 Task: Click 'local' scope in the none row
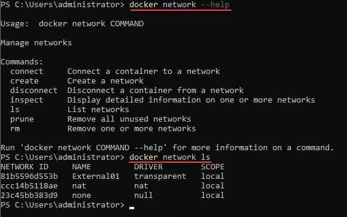click(x=213, y=196)
